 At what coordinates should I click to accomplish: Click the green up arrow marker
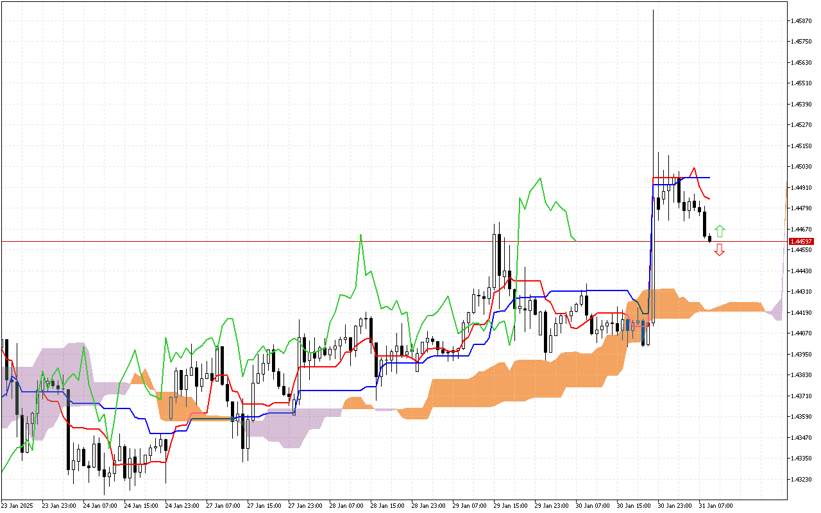tap(720, 231)
